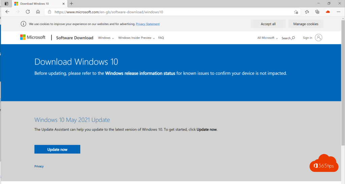Open Windows release information status link
The image size is (345, 184).
[x=140, y=73]
